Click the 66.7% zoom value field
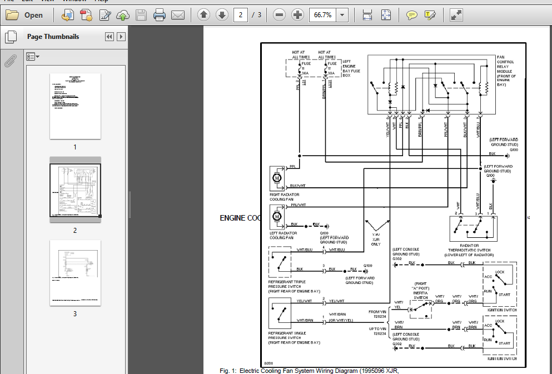 [322, 15]
